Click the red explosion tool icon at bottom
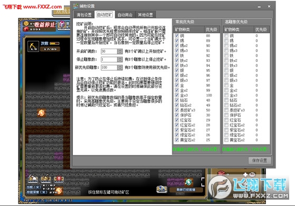 tap(59, 180)
